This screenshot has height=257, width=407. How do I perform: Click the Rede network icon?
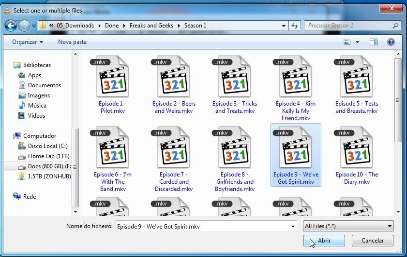[17, 196]
